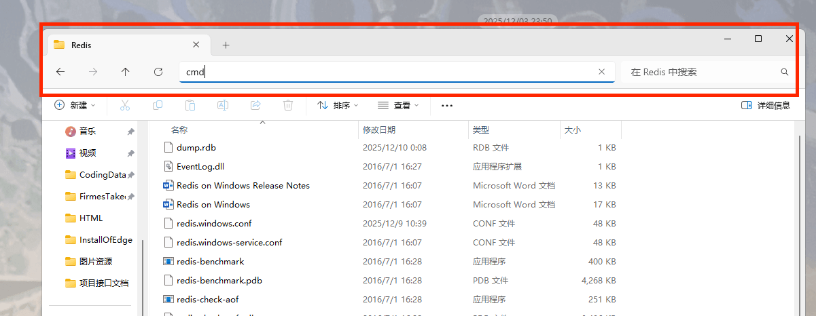
Task: Click 251 KB size of redis-check-aof
Action: [x=603, y=299]
